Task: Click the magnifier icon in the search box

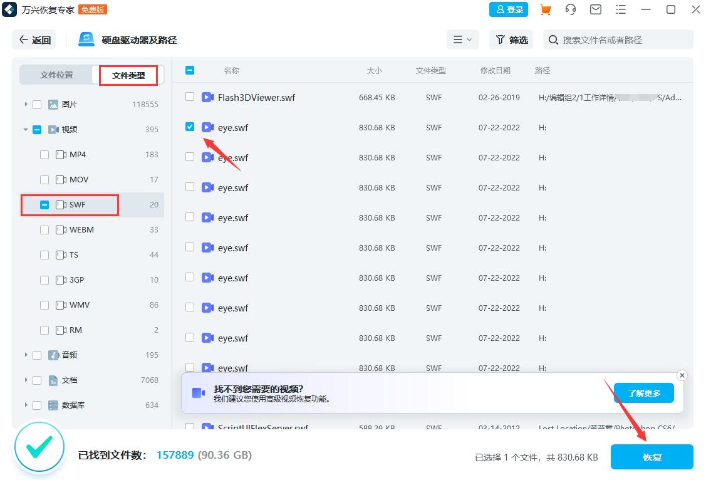Action: tap(553, 39)
